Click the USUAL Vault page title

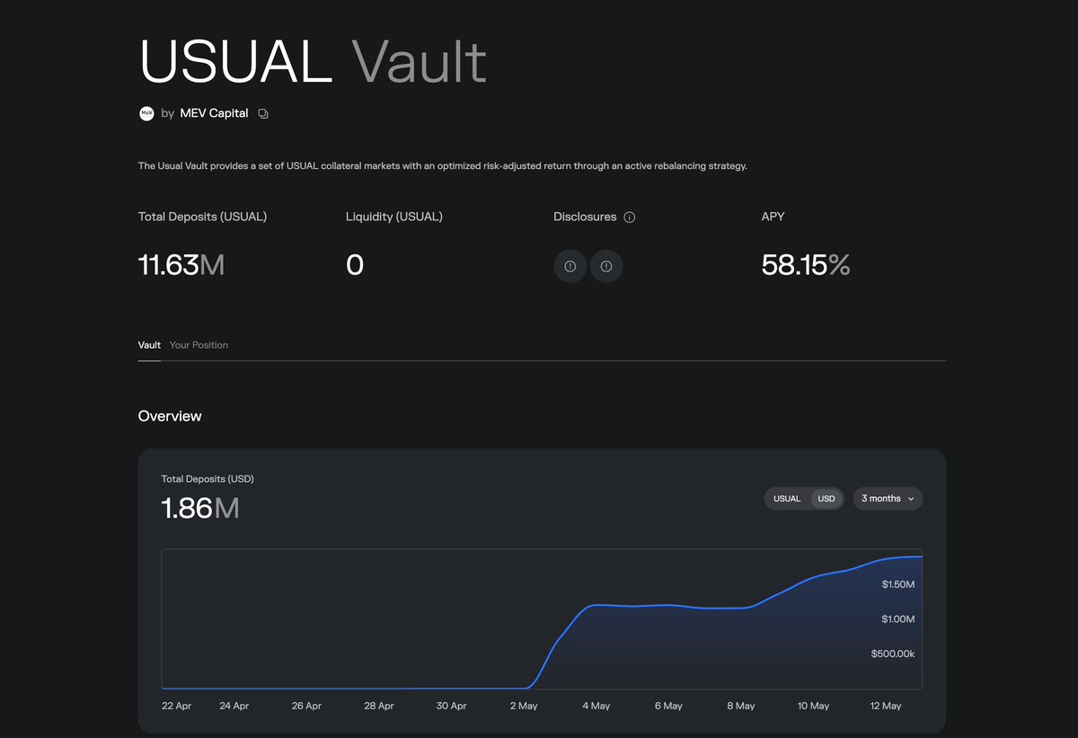pos(313,61)
